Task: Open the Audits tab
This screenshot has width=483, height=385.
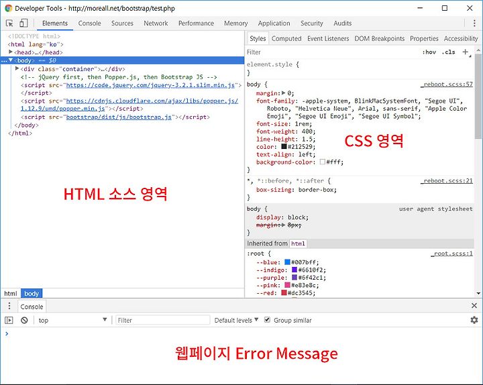Action: click(x=343, y=23)
